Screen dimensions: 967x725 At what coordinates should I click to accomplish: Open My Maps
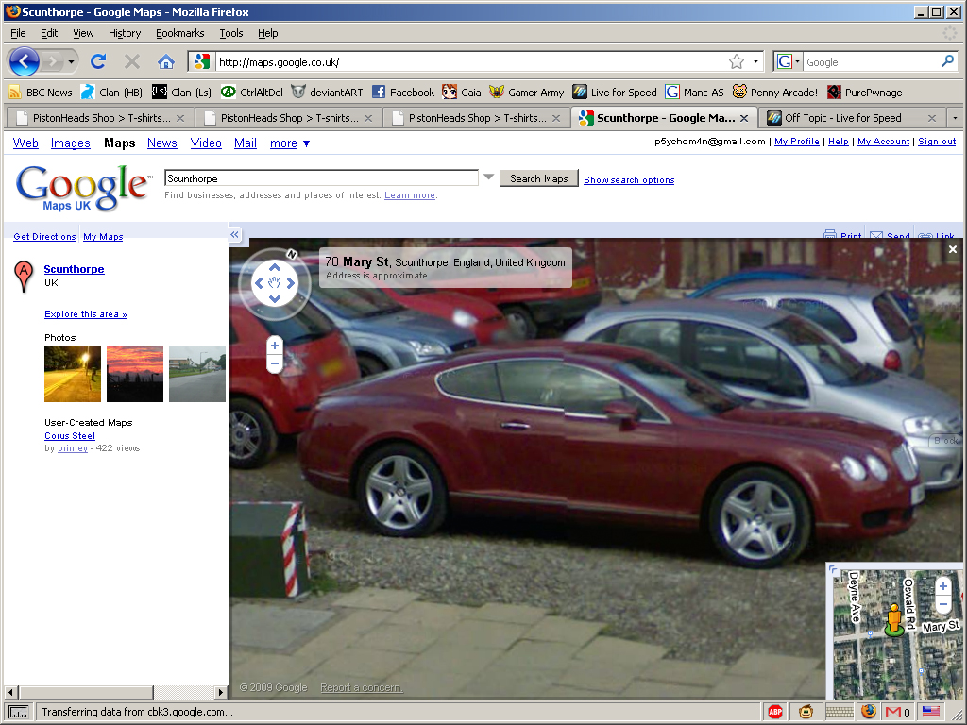[x=103, y=237]
